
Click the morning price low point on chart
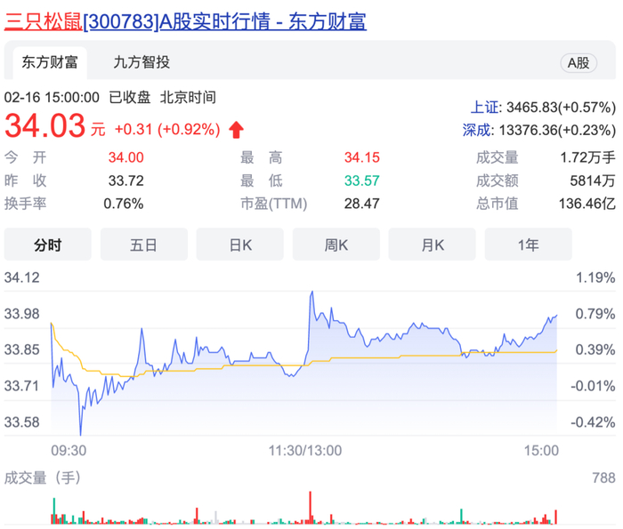[81, 433]
